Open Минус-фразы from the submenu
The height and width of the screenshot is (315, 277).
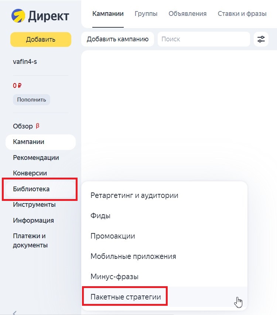pos(114,276)
